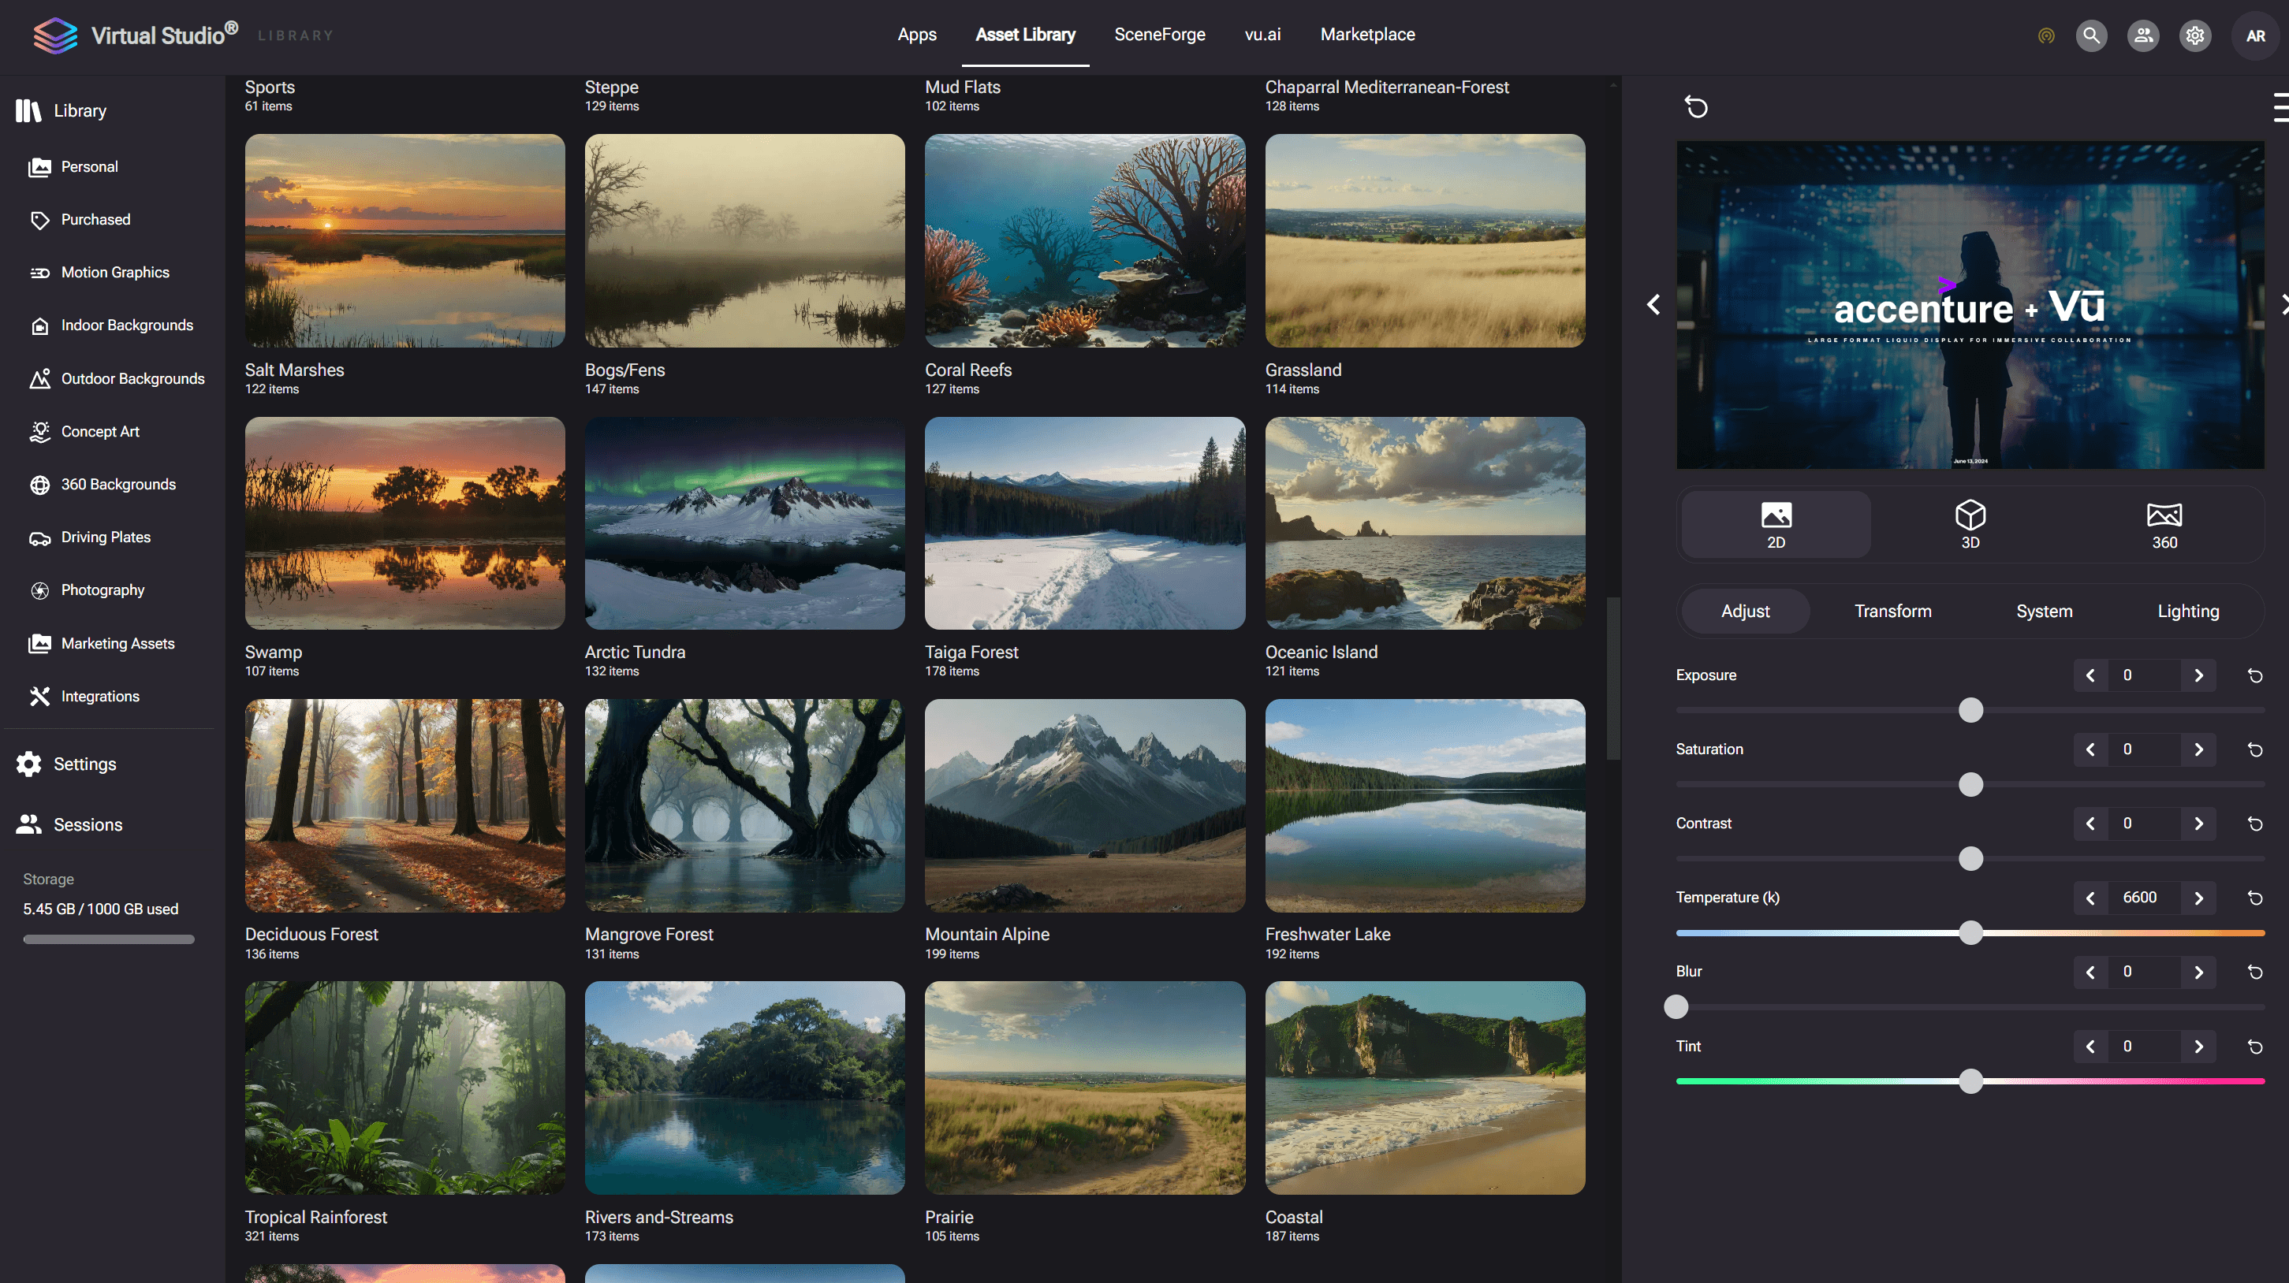Open Sessions in the sidebar
The image size is (2289, 1283).
[87, 825]
